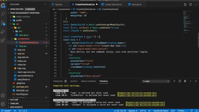Open Explorer more actions ellipsis
Viewport: 199px width, 112px height.
coord(45,4)
